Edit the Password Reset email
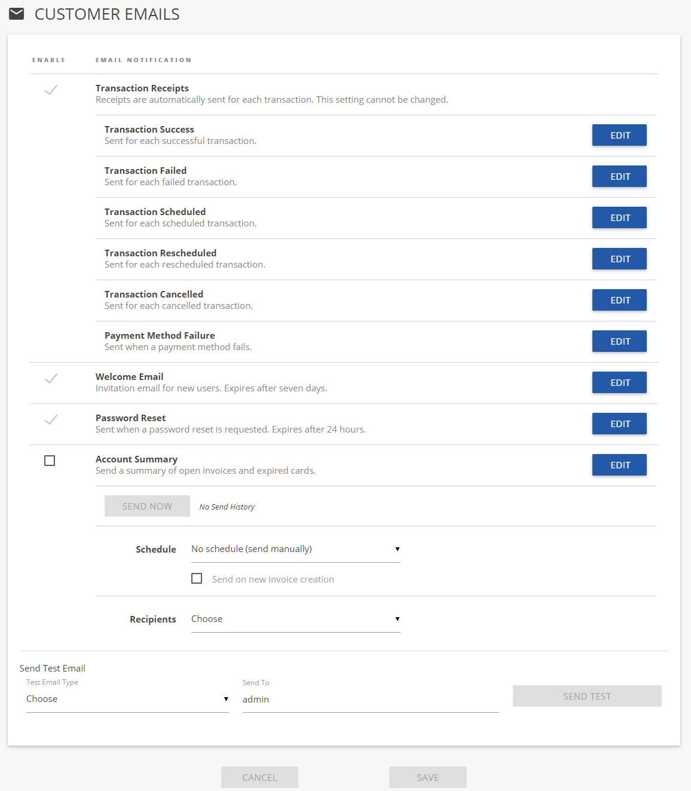Screen dimensions: 691x791 [619, 424]
